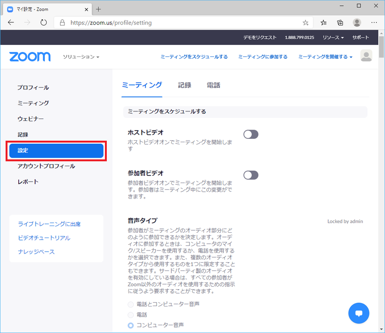This screenshot has width=385, height=333.
Task: Expand ミーティングを開催する dropdown
Action: pyautogui.click(x=325, y=57)
